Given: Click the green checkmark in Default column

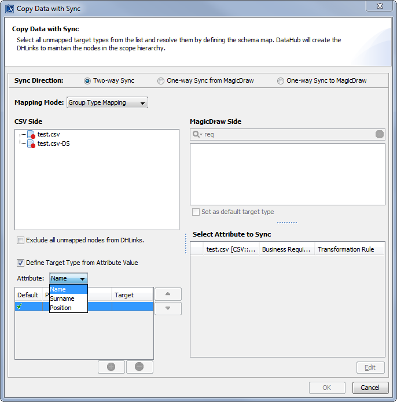Looking at the screenshot, I should 19,306.
